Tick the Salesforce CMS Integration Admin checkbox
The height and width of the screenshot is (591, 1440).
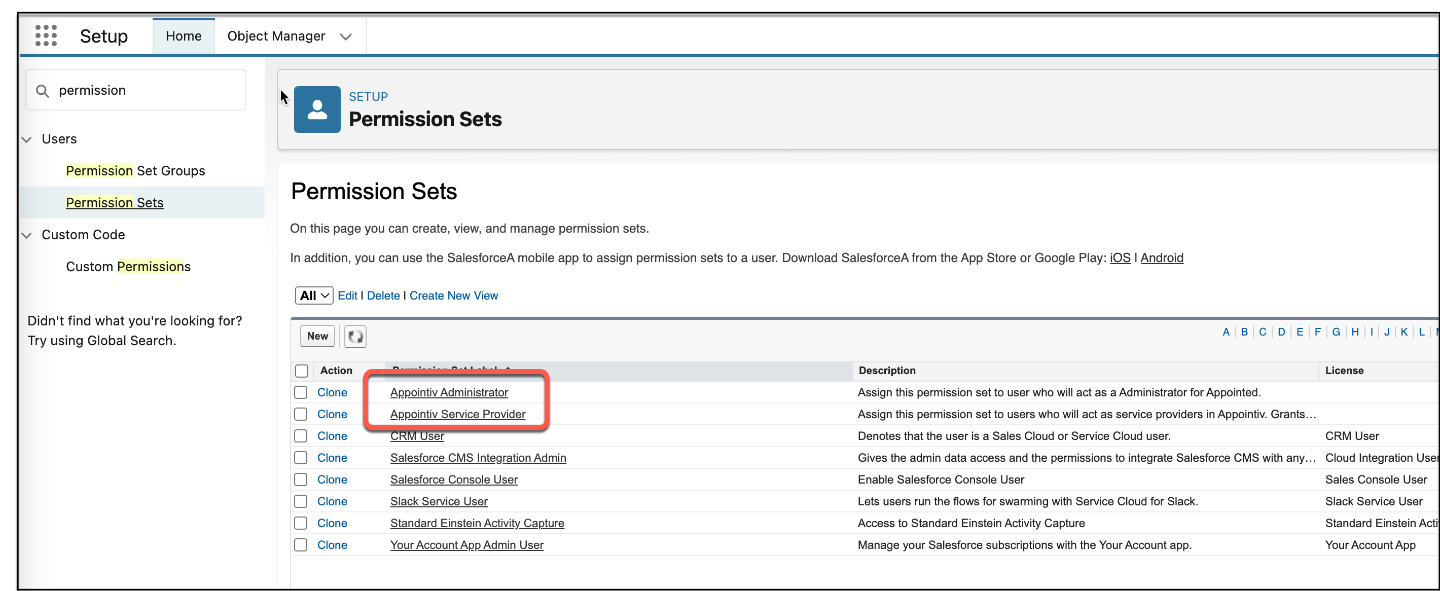[301, 458]
